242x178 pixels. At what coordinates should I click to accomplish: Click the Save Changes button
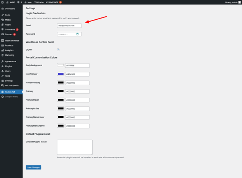(33, 168)
